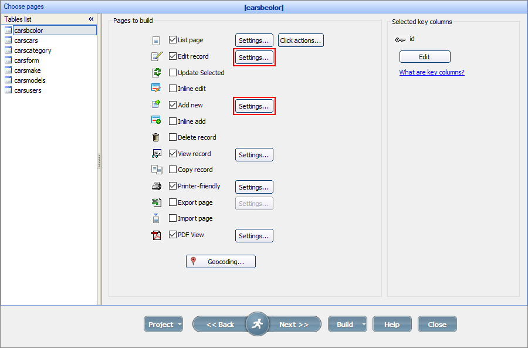Click the Delete record trash icon
Viewport: 528px width, 348px height.
pyautogui.click(x=156, y=137)
